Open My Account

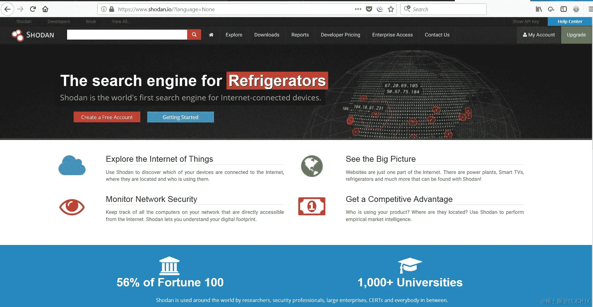539,35
